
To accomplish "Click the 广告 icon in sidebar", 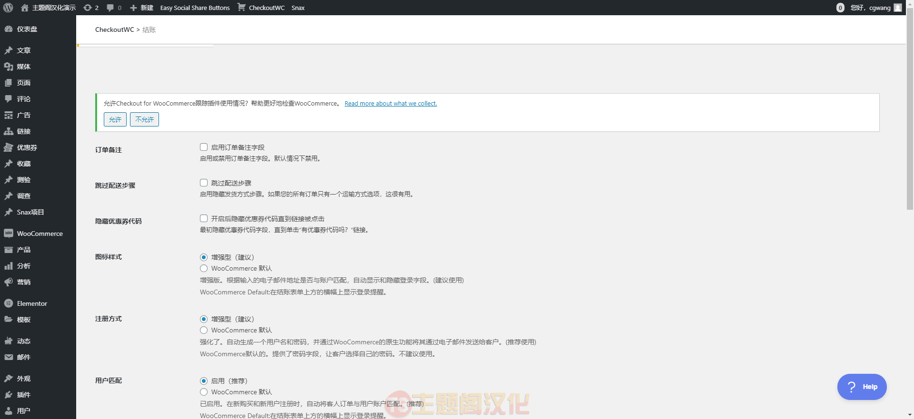I will pos(9,115).
